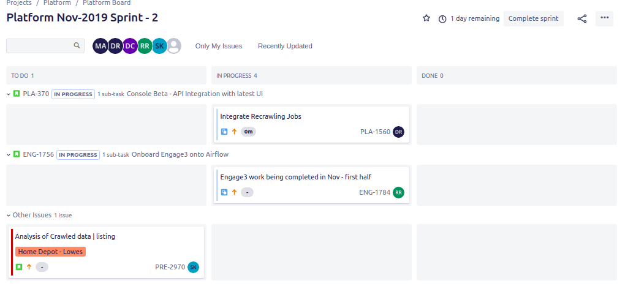Toggle the Only My Issues filter
Viewport: 628px width, 300px height.
(219, 46)
